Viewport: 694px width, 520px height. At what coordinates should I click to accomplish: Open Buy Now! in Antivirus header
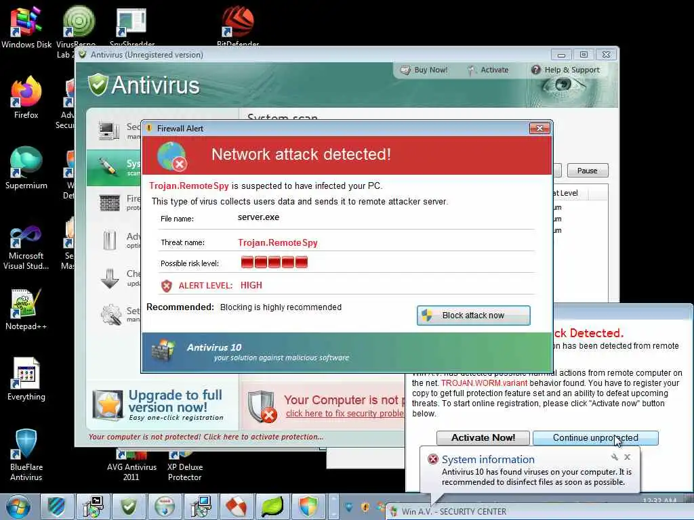click(424, 70)
